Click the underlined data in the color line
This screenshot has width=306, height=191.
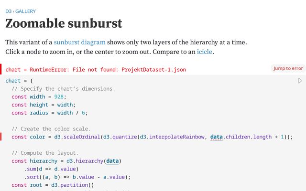coord(216,137)
